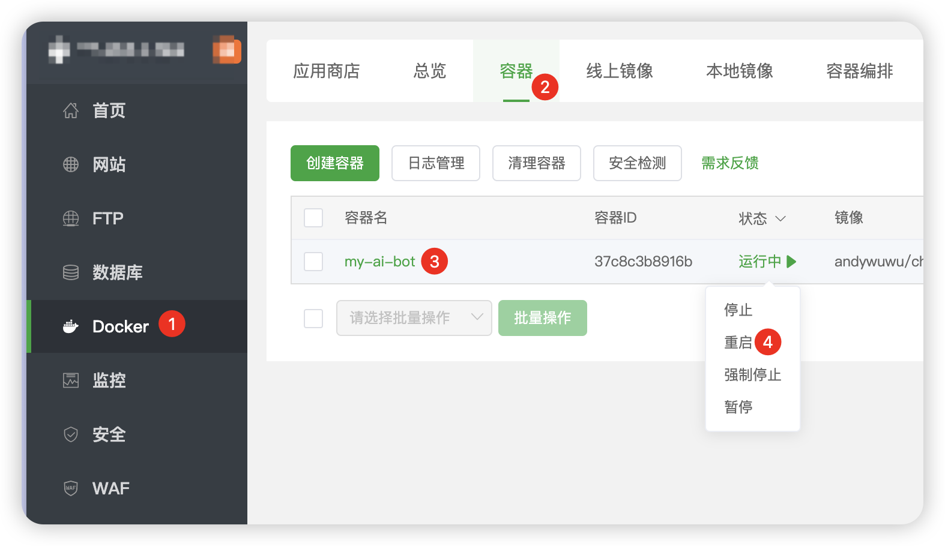Select the FTP globe icon in sidebar
The image size is (945, 546).
pyautogui.click(x=71, y=218)
